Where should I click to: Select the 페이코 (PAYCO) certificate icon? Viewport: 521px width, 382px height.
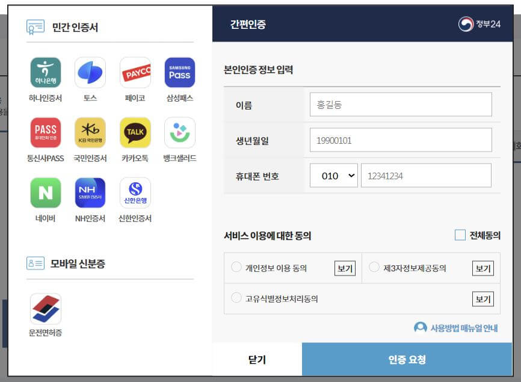[135, 72]
